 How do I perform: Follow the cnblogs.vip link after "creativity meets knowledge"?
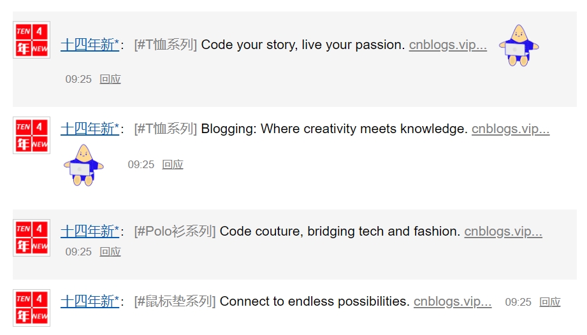pos(510,129)
